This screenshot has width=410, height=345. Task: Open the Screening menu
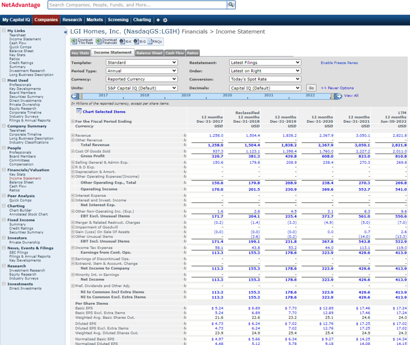point(118,20)
